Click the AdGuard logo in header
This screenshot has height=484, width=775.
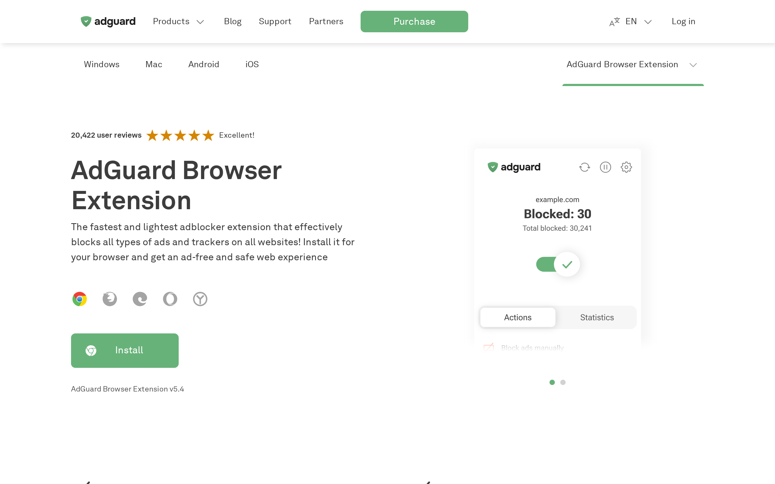108,22
